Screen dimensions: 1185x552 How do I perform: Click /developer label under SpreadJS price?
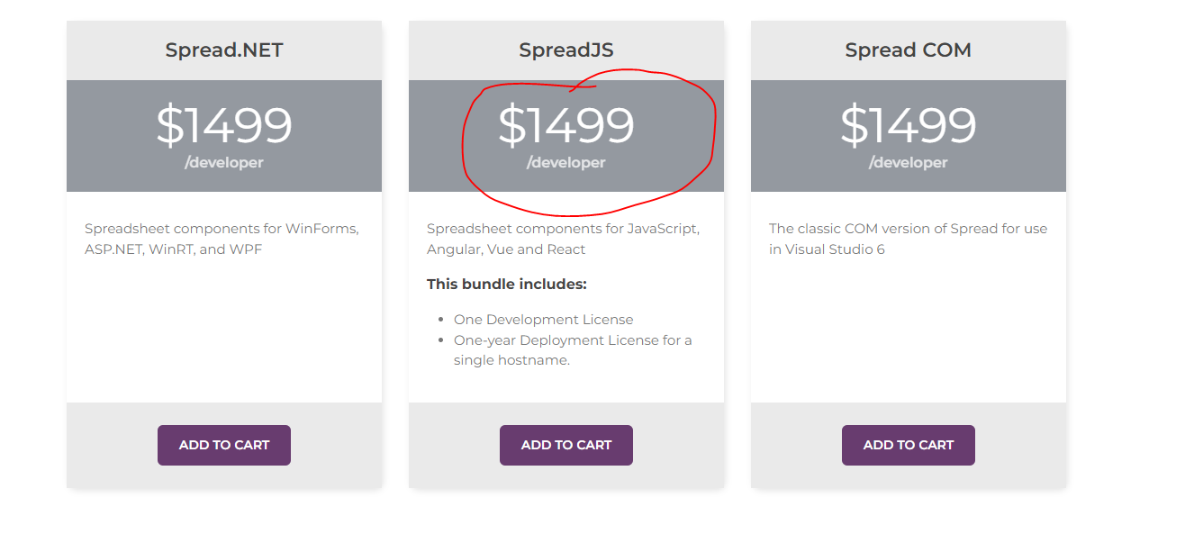click(x=566, y=163)
